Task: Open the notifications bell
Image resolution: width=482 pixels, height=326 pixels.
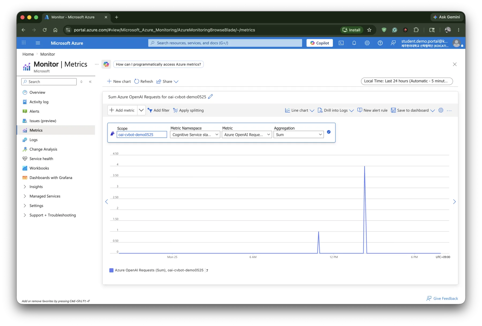Action: [354, 43]
